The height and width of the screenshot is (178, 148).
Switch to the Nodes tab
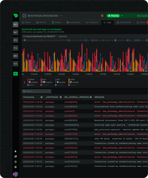pos(56,22)
